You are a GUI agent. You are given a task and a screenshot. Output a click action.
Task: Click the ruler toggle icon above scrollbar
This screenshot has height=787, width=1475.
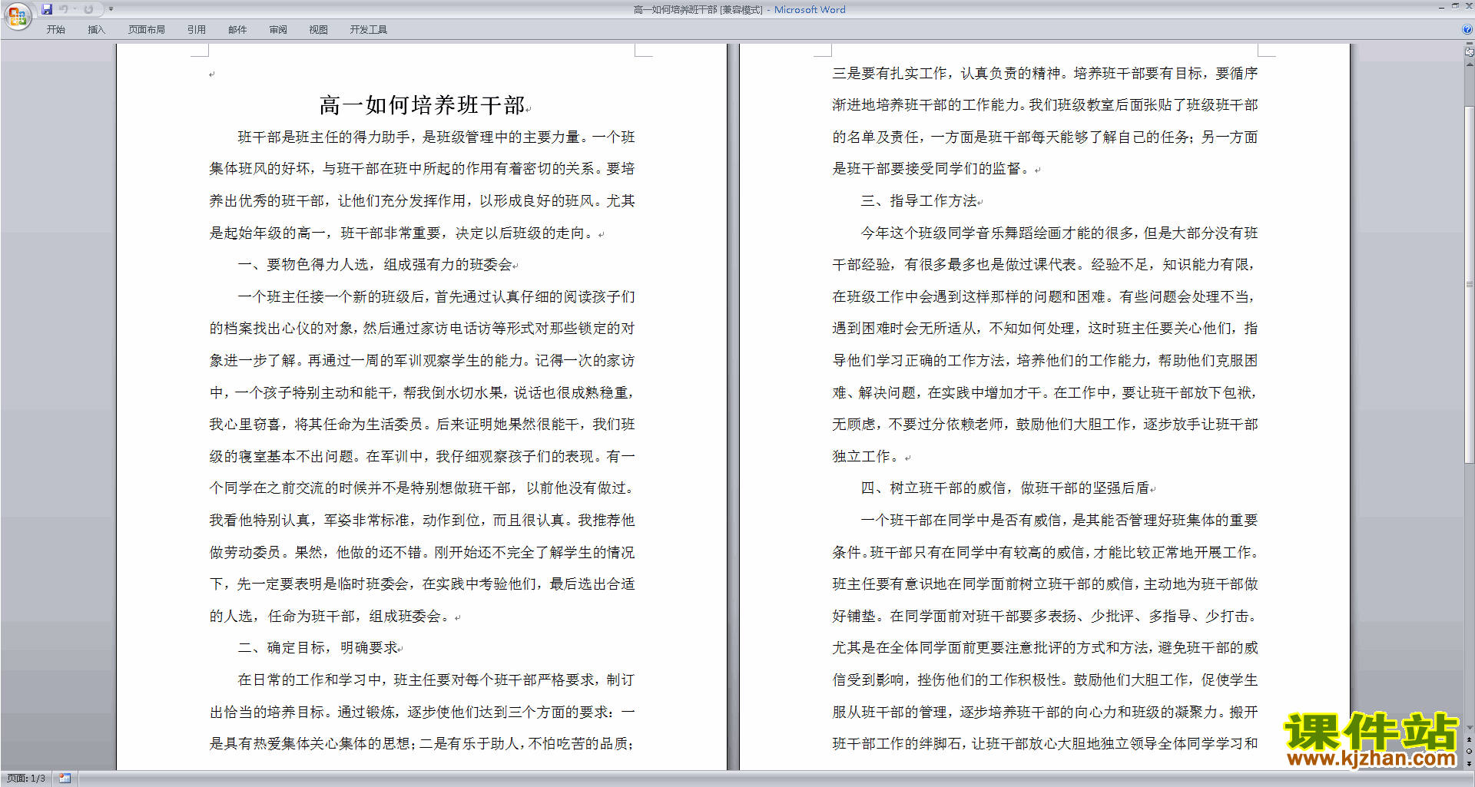tap(1470, 52)
